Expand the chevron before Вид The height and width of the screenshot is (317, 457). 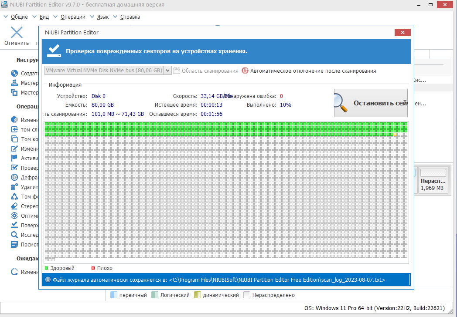(x=34, y=17)
